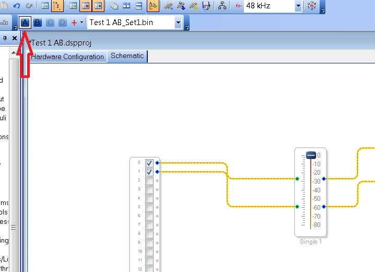Select snapshot B button
Viewport: 375px width, 272px height.
(x=38, y=22)
